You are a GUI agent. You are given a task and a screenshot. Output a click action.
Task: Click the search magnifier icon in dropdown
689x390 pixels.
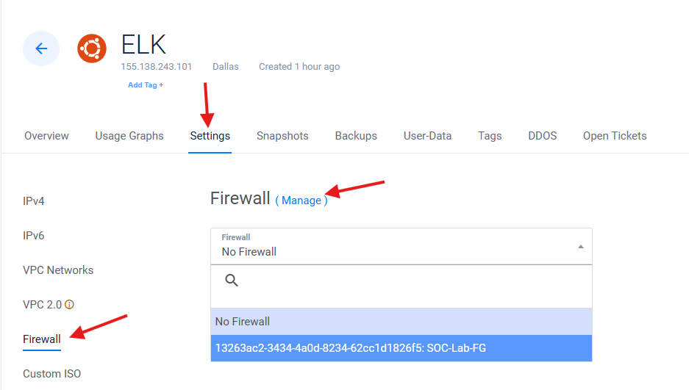tap(232, 281)
